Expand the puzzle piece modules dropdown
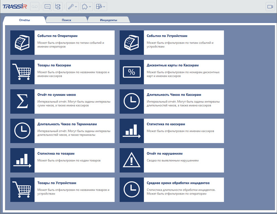The height and width of the screenshot is (214, 277). click(x=86, y=6)
